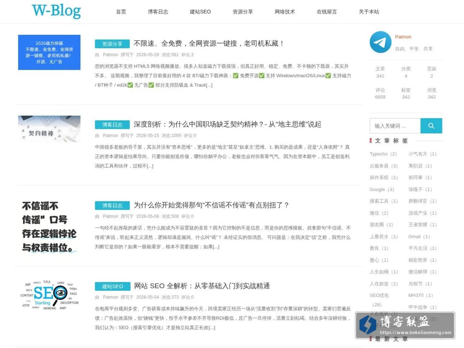Select the 人生如桶 (1) tag
The height and width of the screenshot is (348, 464).
tap(384, 272)
